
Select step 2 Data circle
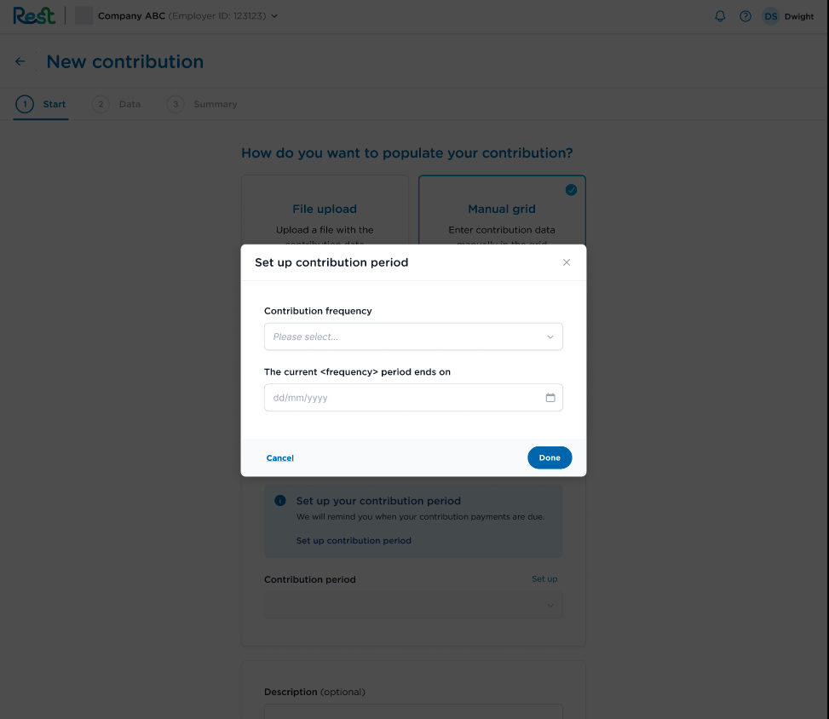(x=100, y=104)
